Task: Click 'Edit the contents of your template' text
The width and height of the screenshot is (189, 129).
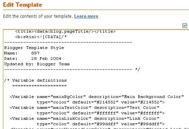Action: point(38,16)
